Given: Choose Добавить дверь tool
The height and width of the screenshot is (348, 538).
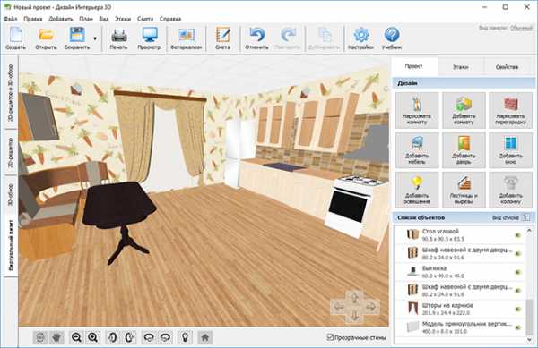Looking at the screenshot, I should [x=464, y=150].
